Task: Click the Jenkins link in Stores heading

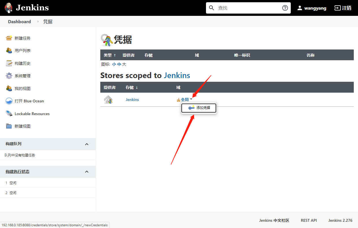Action: click(177, 75)
